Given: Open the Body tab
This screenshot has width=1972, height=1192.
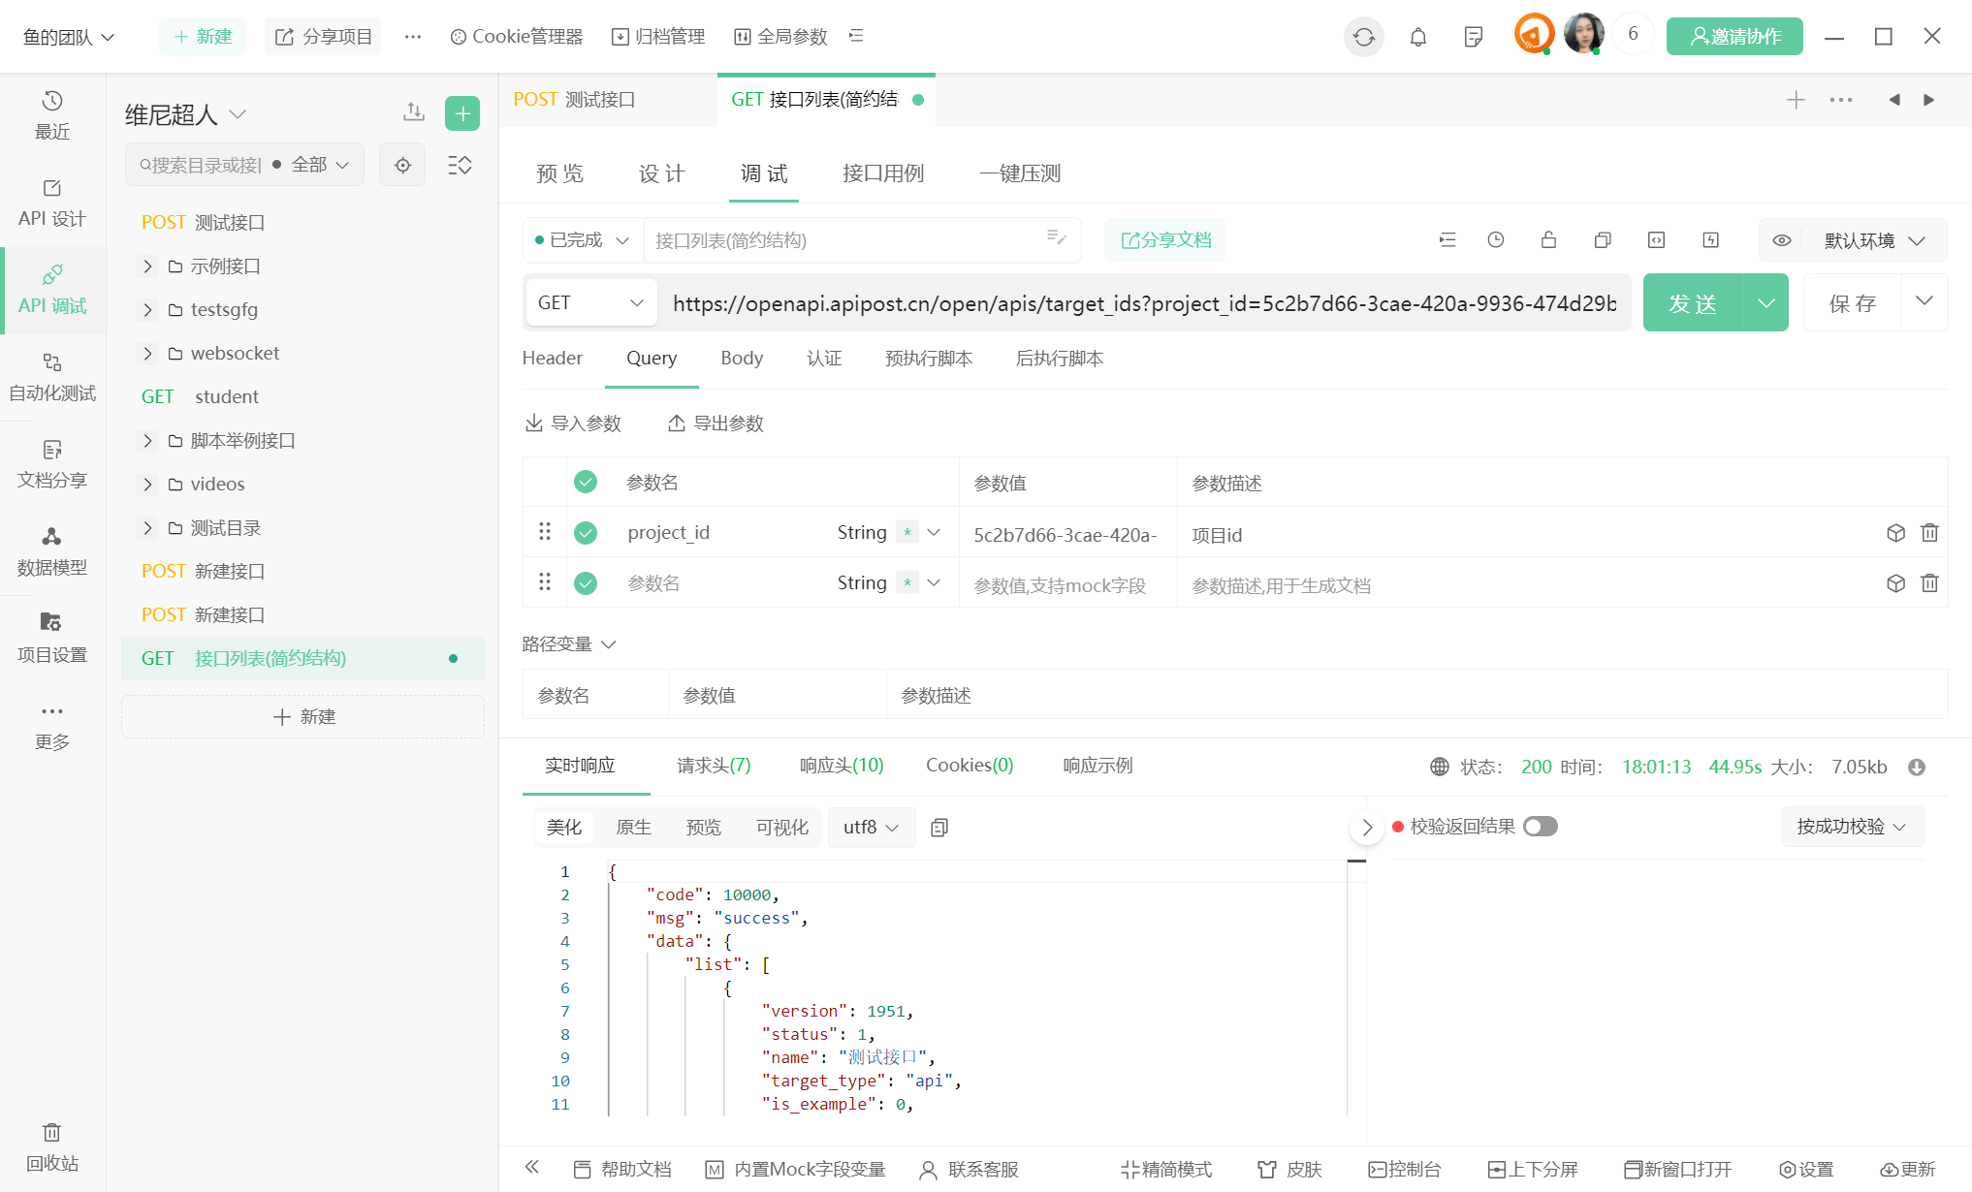Looking at the screenshot, I should [742, 358].
